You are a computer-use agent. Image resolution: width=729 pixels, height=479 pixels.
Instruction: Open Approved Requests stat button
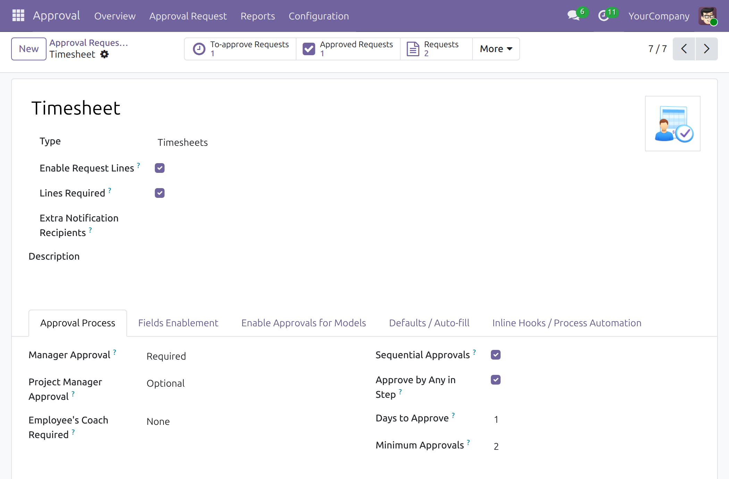tap(348, 49)
